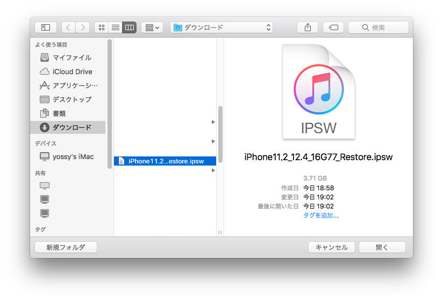Click the third shared computer icon
443x301 pixels.
click(45, 213)
